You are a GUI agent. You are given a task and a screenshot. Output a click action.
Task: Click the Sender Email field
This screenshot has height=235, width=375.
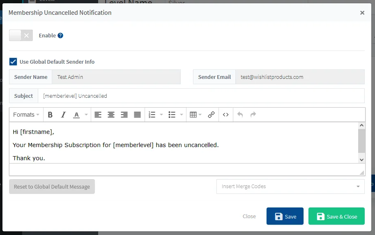(x=300, y=77)
